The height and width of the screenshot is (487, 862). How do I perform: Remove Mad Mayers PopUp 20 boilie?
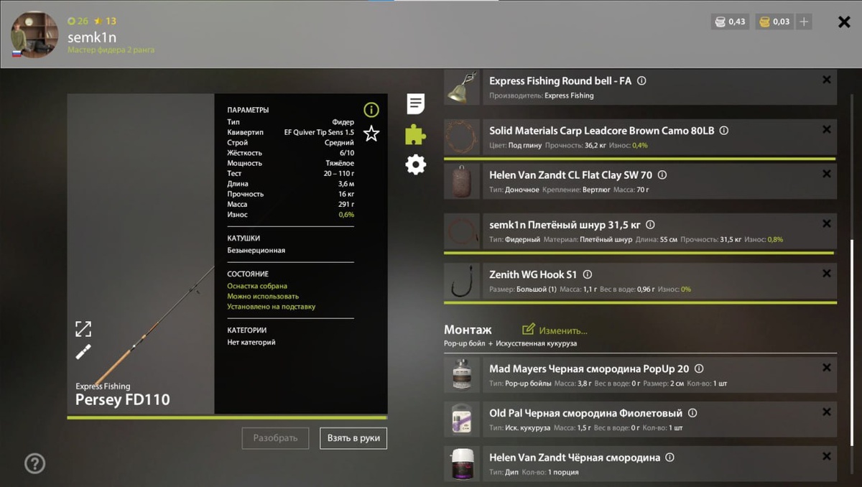(x=826, y=368)
